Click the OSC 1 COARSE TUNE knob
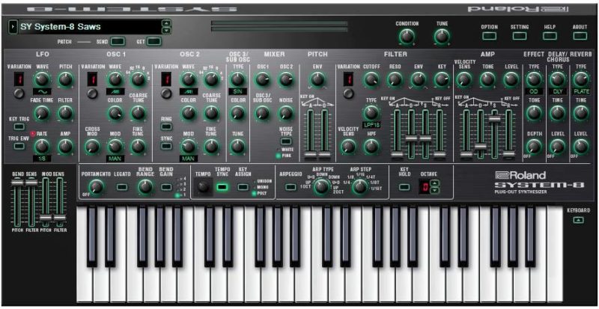 point(138,113)
